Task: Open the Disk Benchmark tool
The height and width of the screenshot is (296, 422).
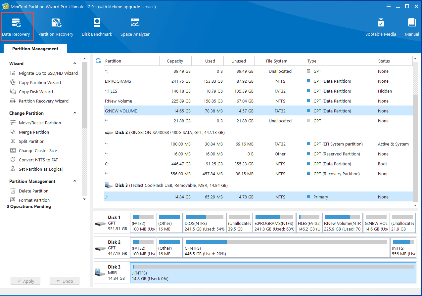Action: pyautogui.click(x=97, y=27)
